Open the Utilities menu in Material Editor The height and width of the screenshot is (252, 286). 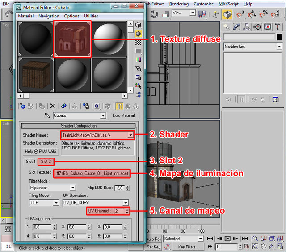(91, 16)
